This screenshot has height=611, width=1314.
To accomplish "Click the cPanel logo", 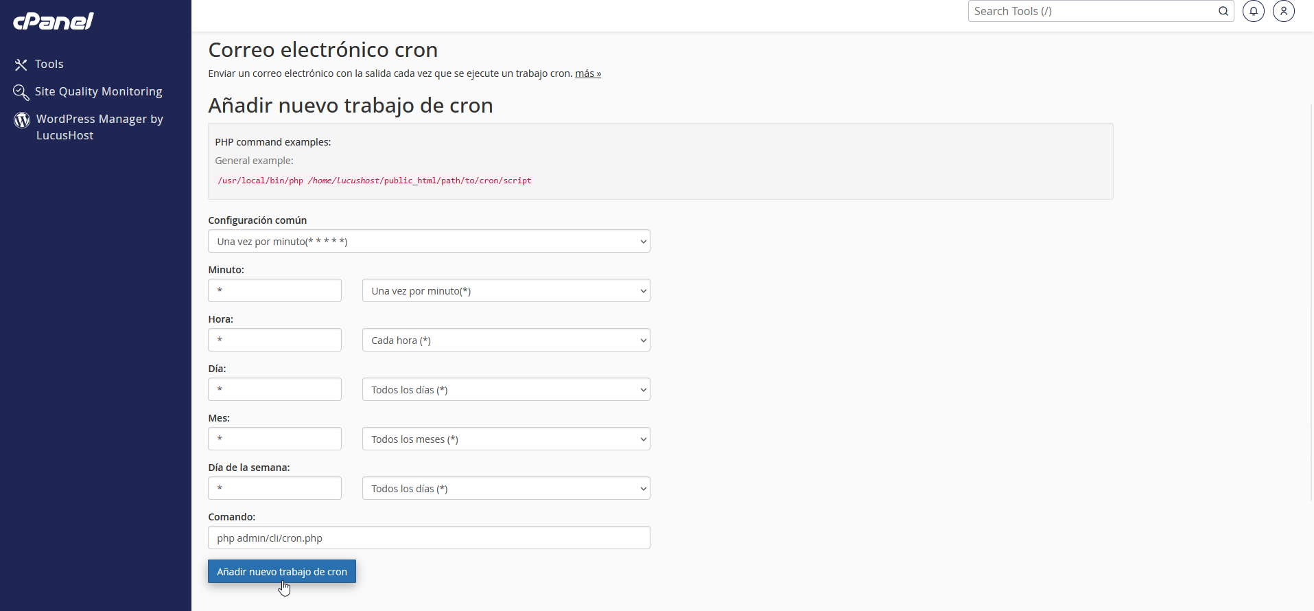I will click(54, 21).
